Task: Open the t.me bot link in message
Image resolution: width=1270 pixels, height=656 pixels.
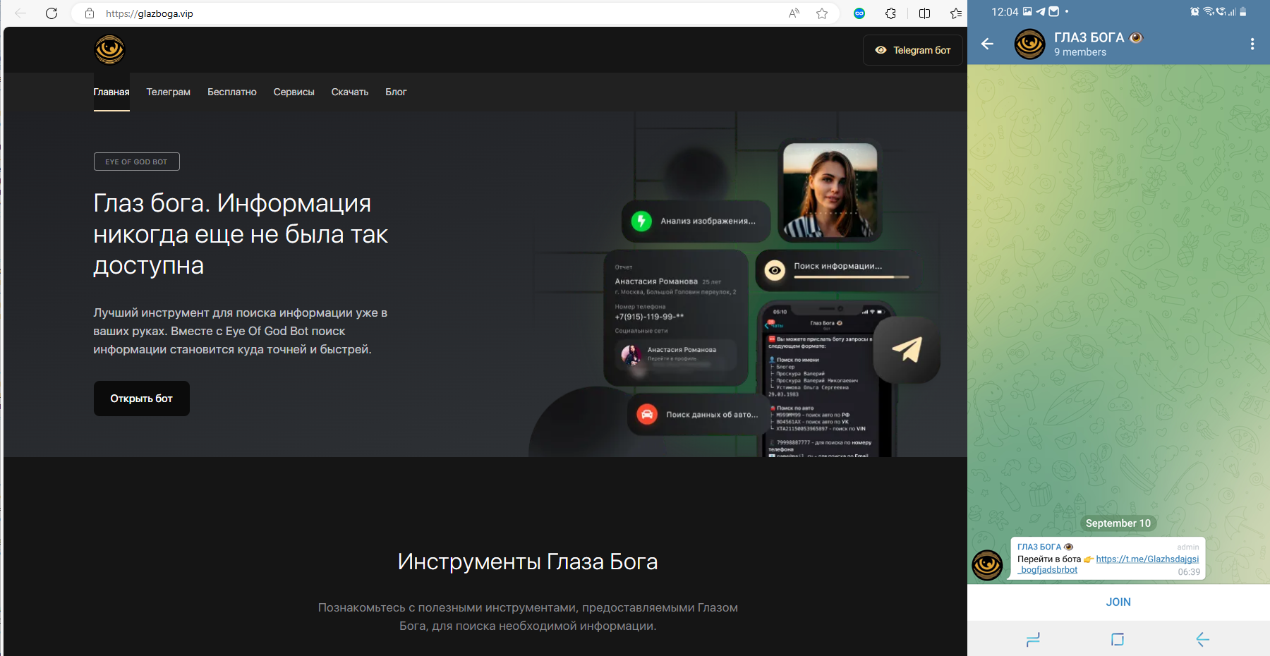Action: 1108,564
